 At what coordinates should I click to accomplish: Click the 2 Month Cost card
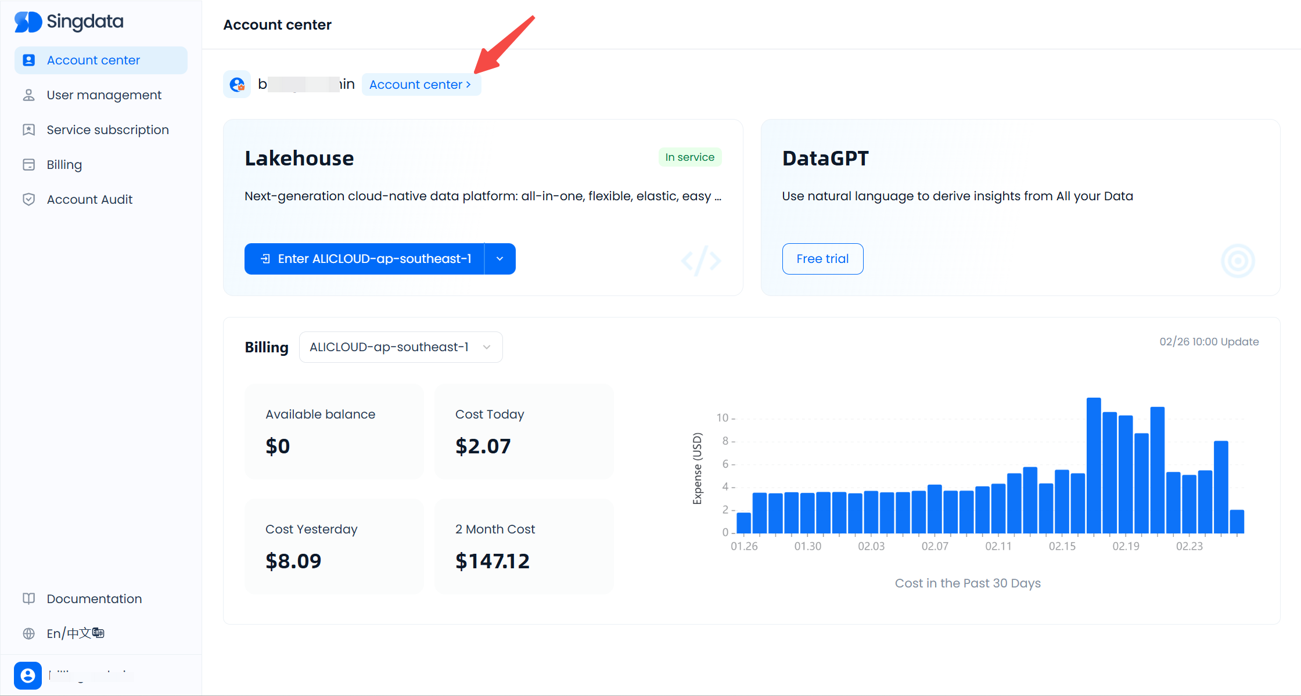click(524, 546)
